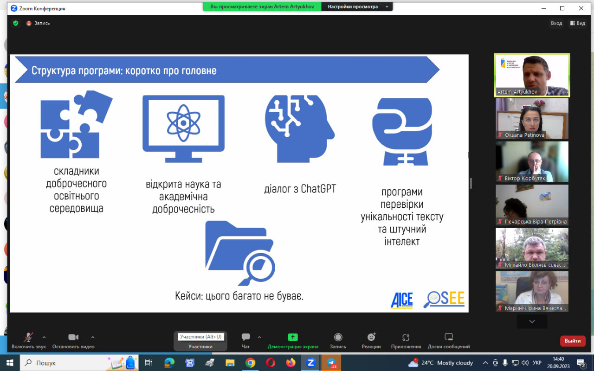Expand chat options arrow beside Чат
The image size is (594, 371).
click(259, 337)
